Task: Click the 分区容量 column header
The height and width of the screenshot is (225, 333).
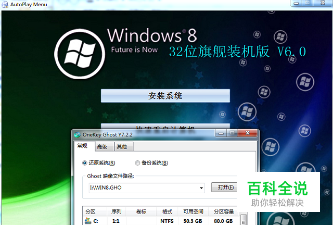Action: [x=224, y=211]
